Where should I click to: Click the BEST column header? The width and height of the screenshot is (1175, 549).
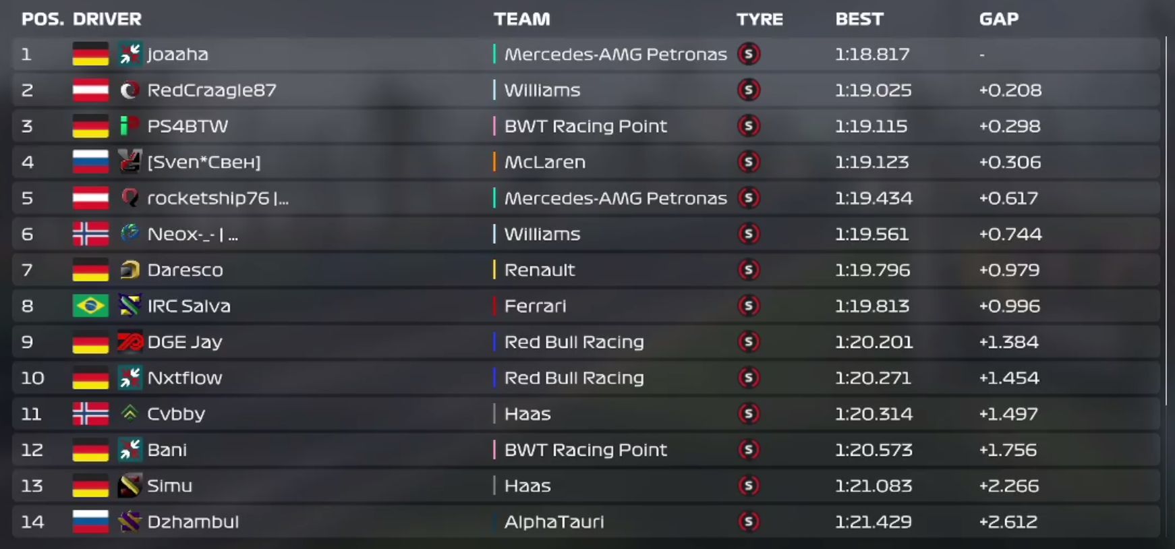[859, 19]
